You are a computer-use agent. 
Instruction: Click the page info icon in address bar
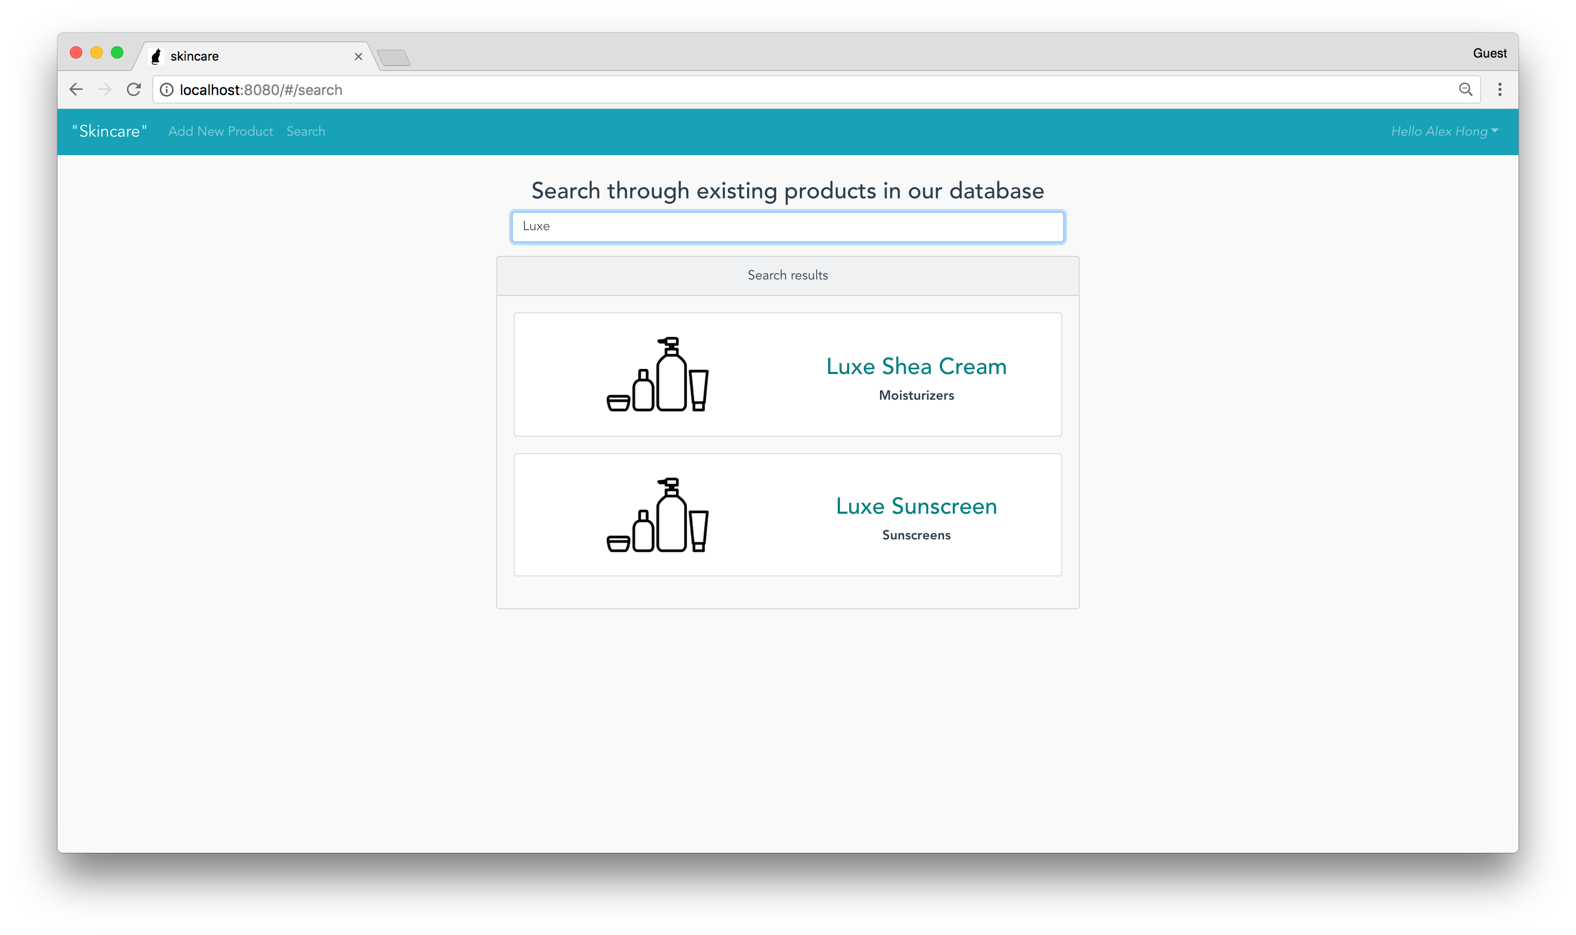(x=166, y=89)
